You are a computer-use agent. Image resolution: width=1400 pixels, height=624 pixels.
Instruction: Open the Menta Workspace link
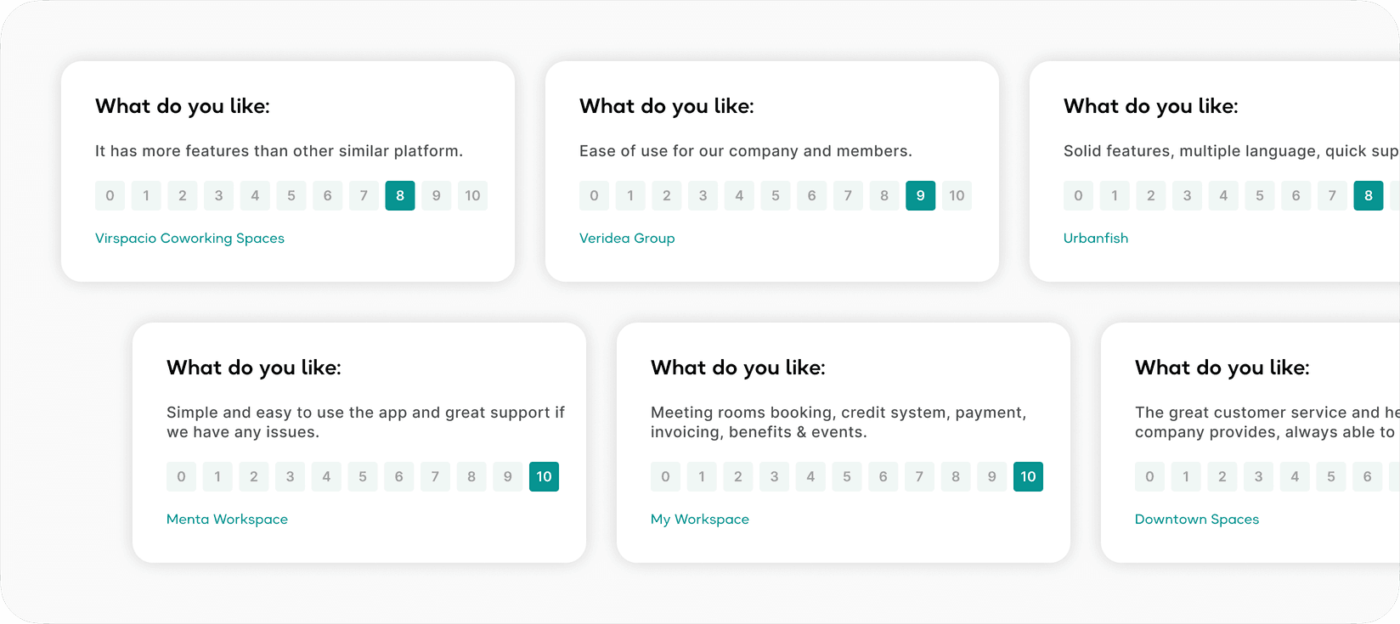[x=227, y=520]
